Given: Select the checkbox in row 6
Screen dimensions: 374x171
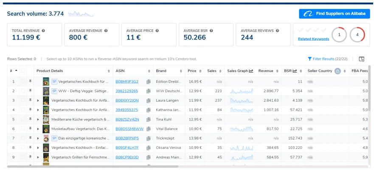Looking at the screenshot, I should coord(23,129).
